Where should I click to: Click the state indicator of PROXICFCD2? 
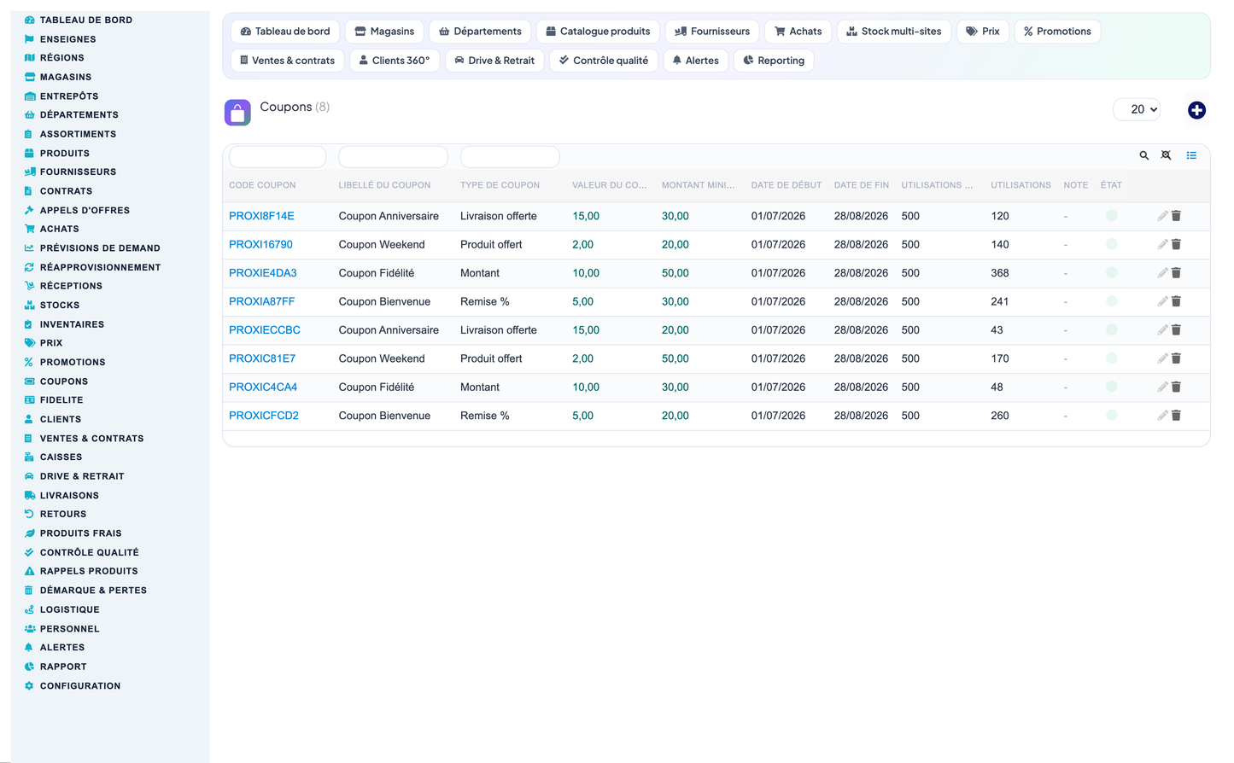coord(1111,416)
